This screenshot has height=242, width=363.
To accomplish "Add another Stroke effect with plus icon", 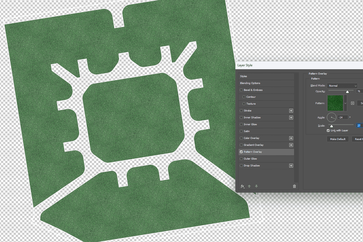I will 291,111.
